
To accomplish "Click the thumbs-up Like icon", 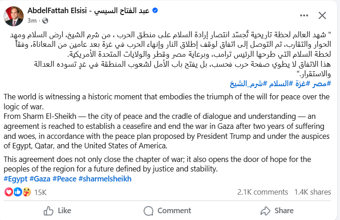I will [x=49, y=210].
